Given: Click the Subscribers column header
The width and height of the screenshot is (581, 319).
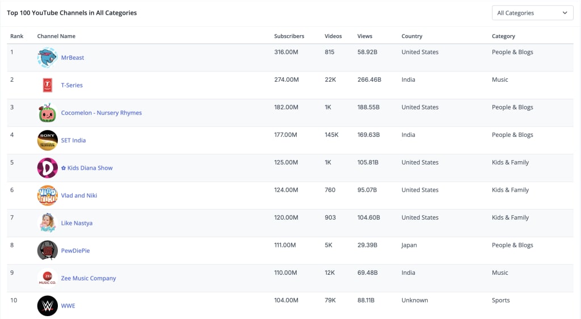Looking at the screenshot, I should pos(289,36).
